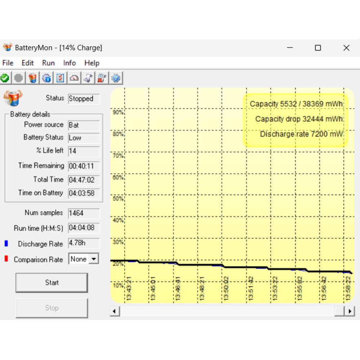Open the Run menu
The width and height of the screenshot is (360, 360).
48,63
